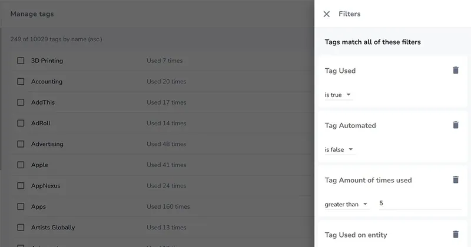Delete the Tag Used on entity filter
This screenshot has width=471, height=247.
[x=456, y=235]
